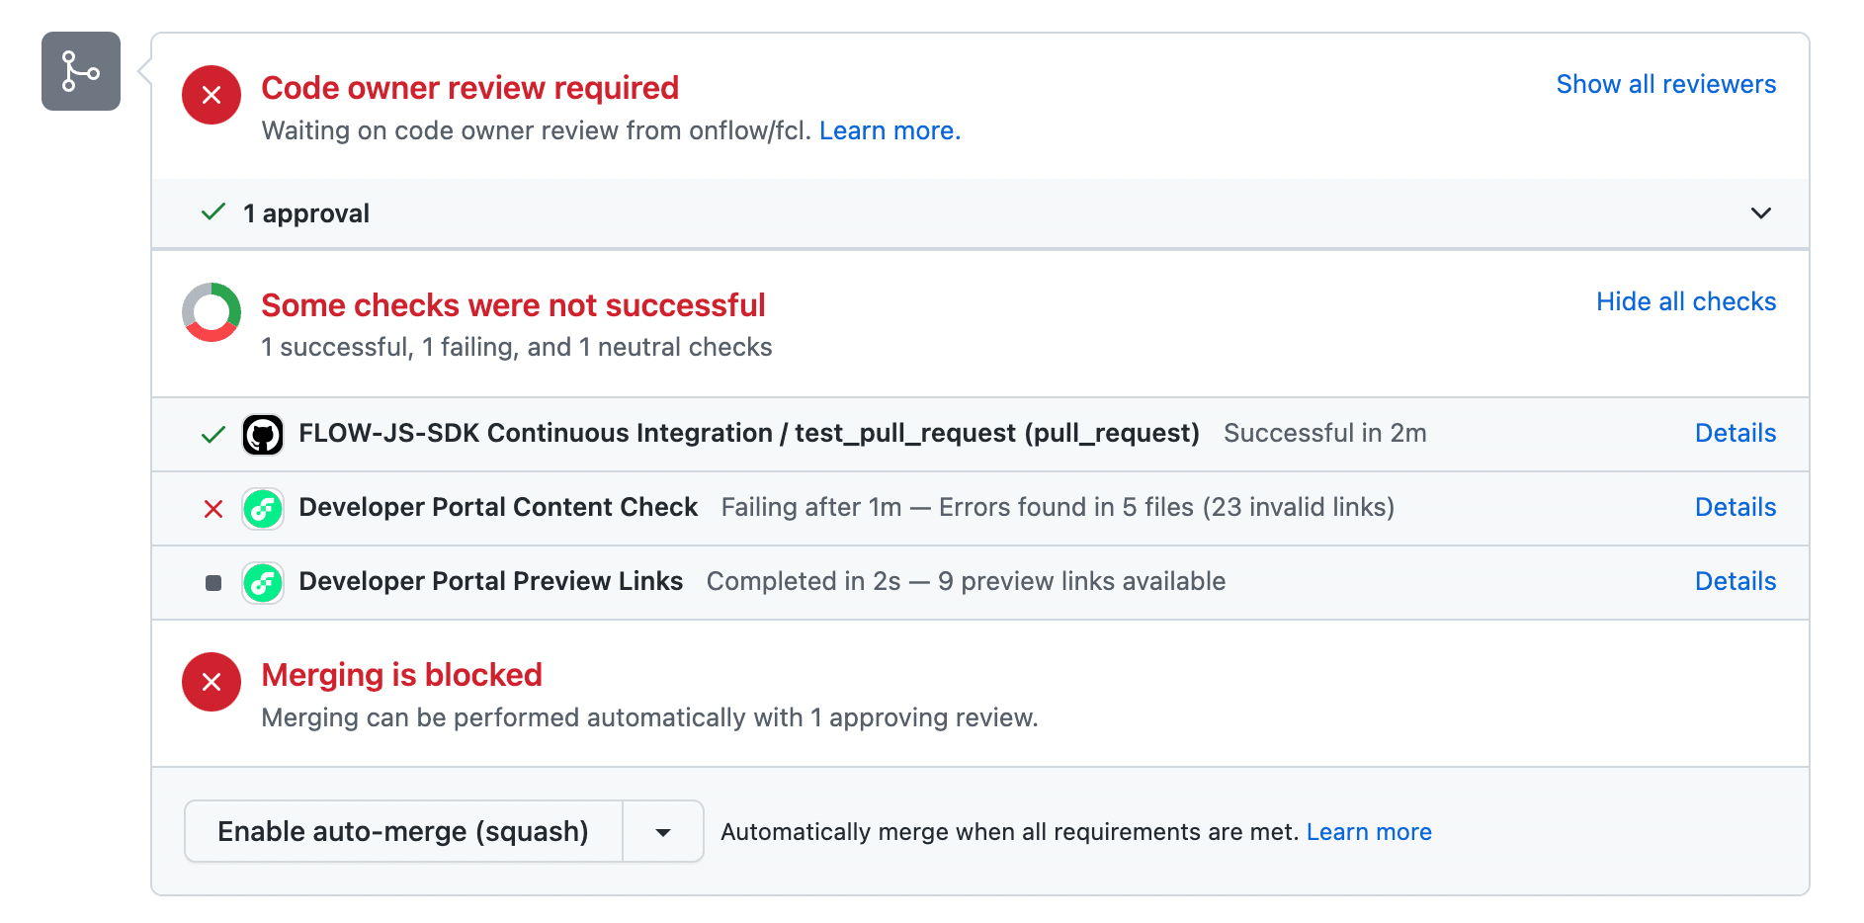Expand the 1 approval section

pos(1761,212)
